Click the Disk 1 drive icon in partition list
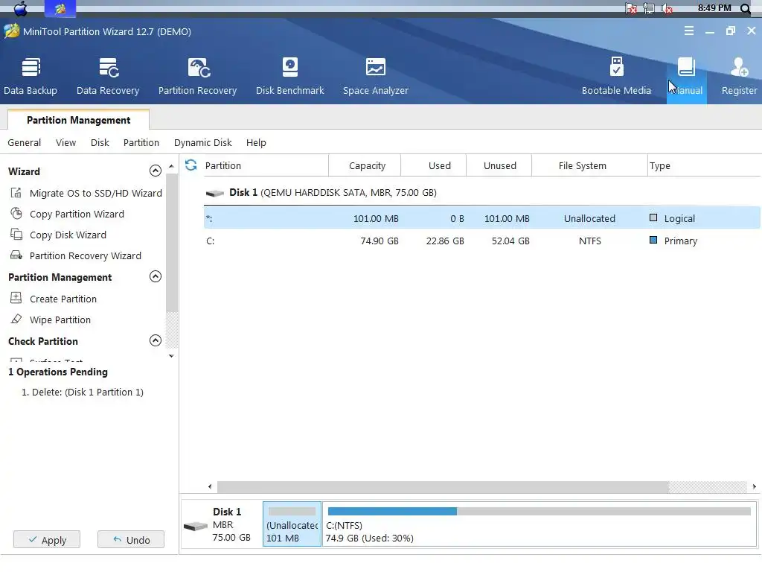Viewport: 762px width, 572px height. (x=215, y=193)
